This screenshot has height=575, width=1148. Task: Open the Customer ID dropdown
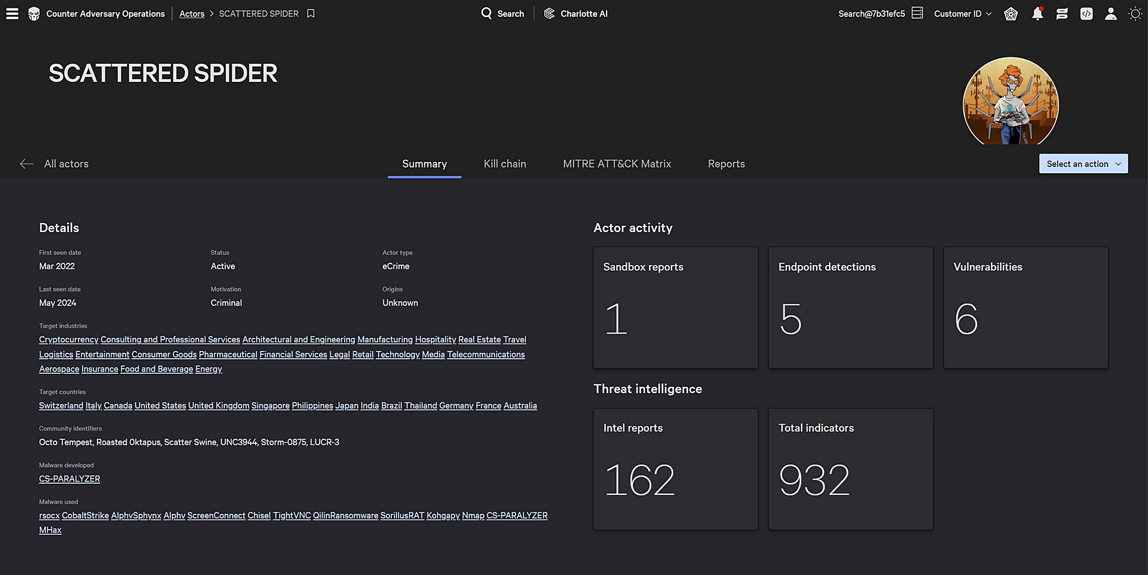point(962,13)
